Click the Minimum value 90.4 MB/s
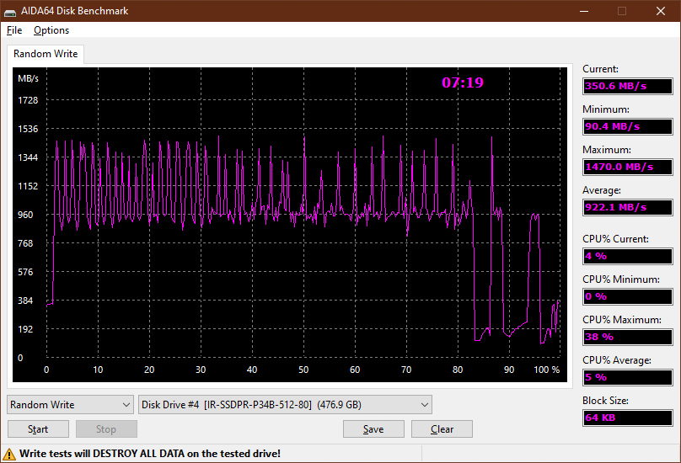This screenshot has height=463, width=681. click(x=628, y=126)
